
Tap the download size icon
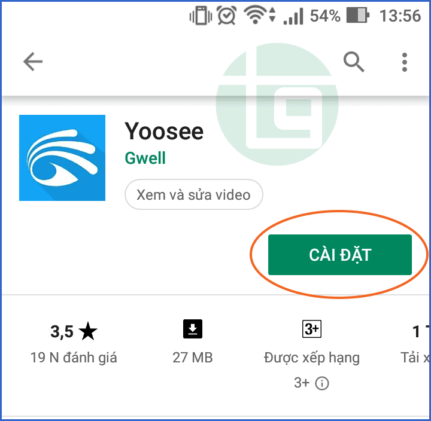click(193, 329)
